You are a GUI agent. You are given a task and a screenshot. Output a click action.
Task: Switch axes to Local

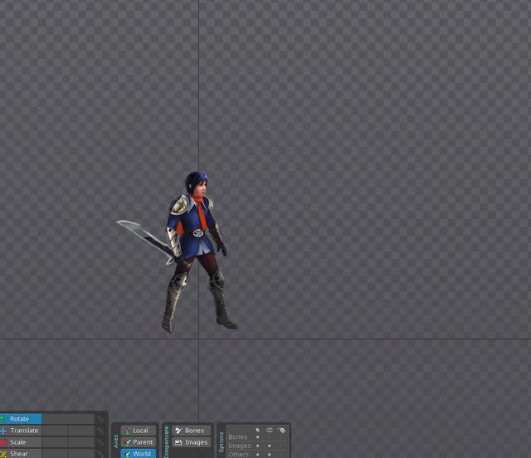[x=139, y=431]
